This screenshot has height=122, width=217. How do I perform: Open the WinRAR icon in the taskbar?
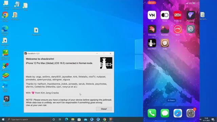click(111, 119)
